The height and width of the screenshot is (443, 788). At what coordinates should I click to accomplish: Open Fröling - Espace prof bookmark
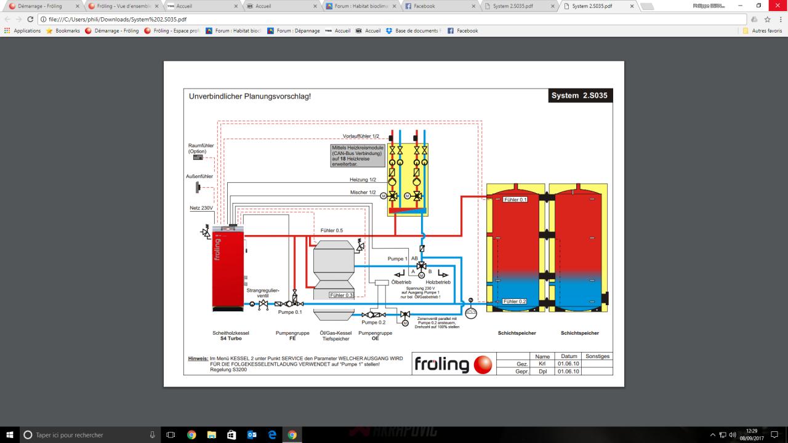tap(172, 31)
